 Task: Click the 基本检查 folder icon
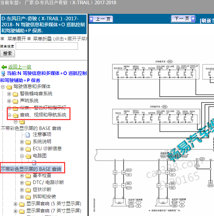click(x=28, y=176)
